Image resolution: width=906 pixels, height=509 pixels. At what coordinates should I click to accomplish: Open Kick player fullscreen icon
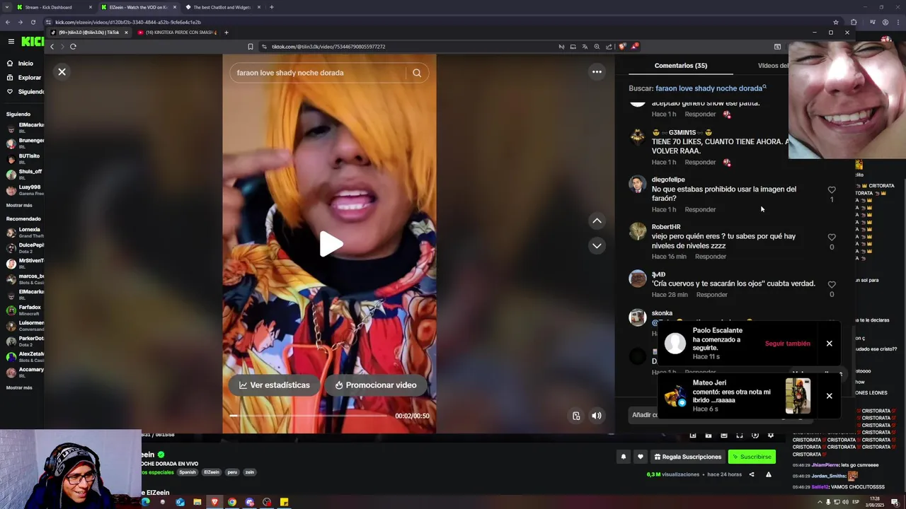point(739,435)
